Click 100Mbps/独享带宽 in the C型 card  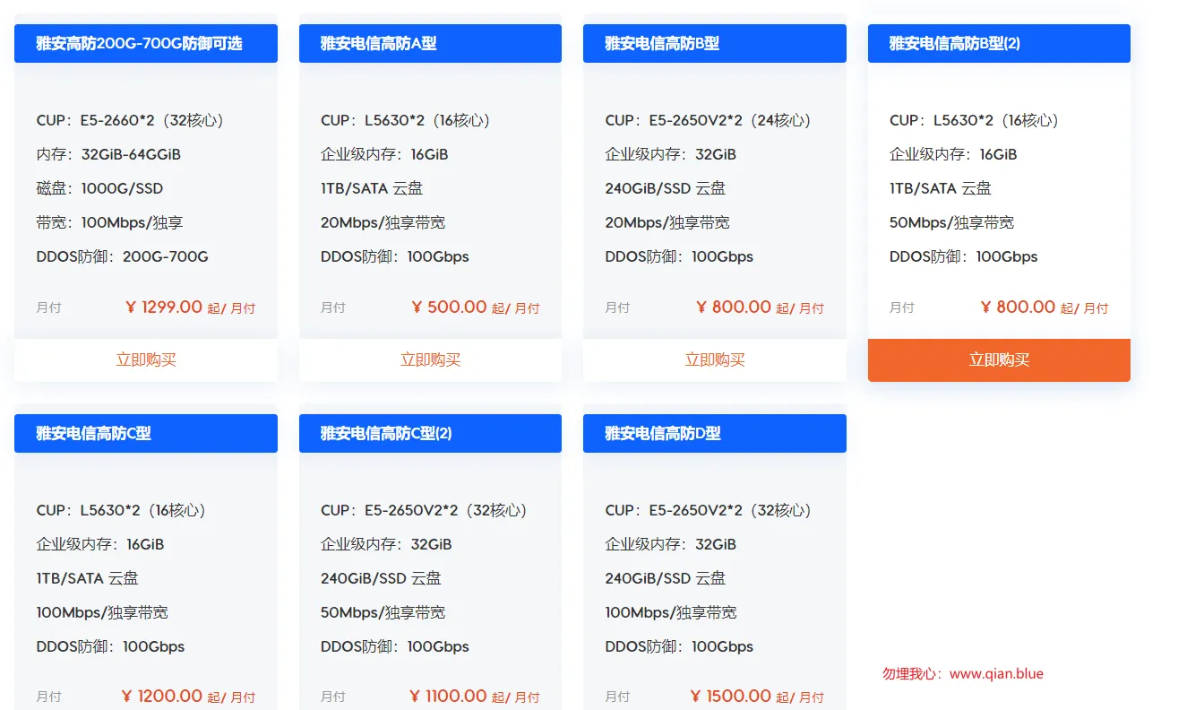click(102, 612)
